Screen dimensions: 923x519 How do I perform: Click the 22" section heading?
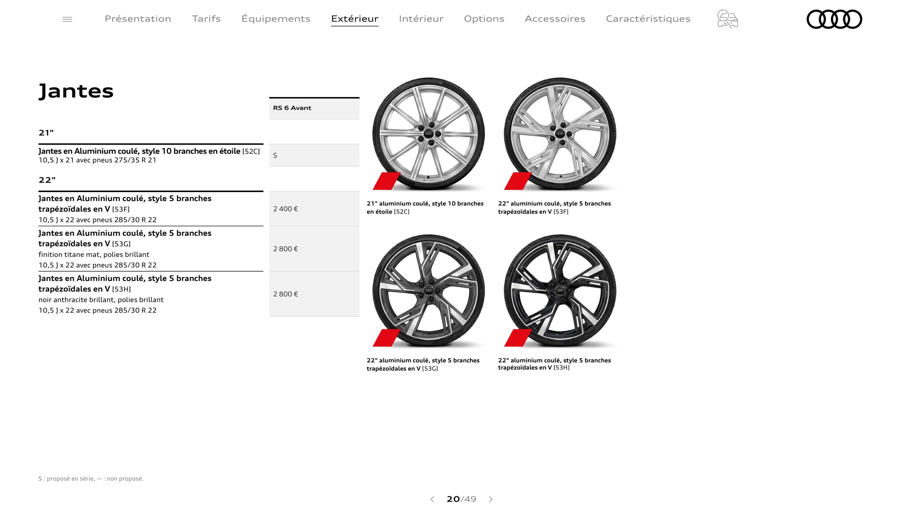pos(47,180)
